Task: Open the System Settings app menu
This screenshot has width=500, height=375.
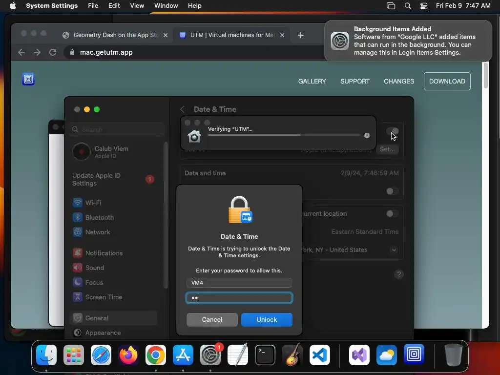Action: point(52,6)
